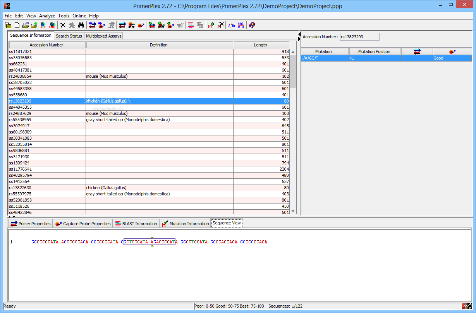
Task: Select the -/A/GC/T mutation row
Action: 387,58
